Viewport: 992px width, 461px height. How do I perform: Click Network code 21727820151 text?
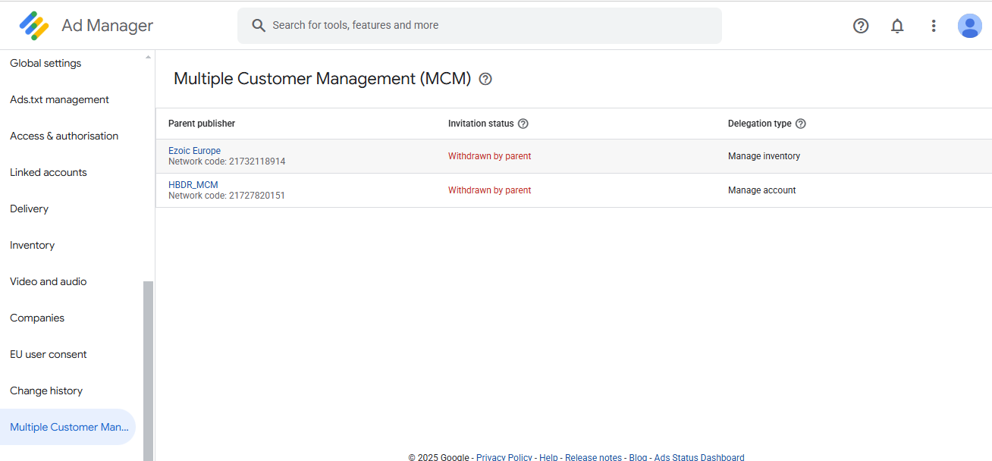(x=227, y=196)
